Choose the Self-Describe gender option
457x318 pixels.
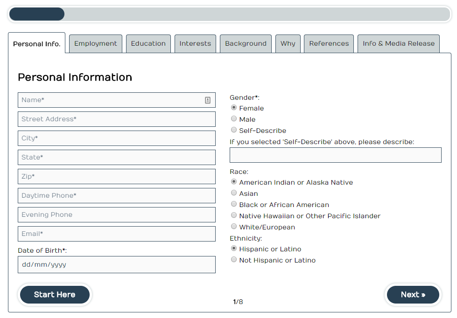(234, 130)
